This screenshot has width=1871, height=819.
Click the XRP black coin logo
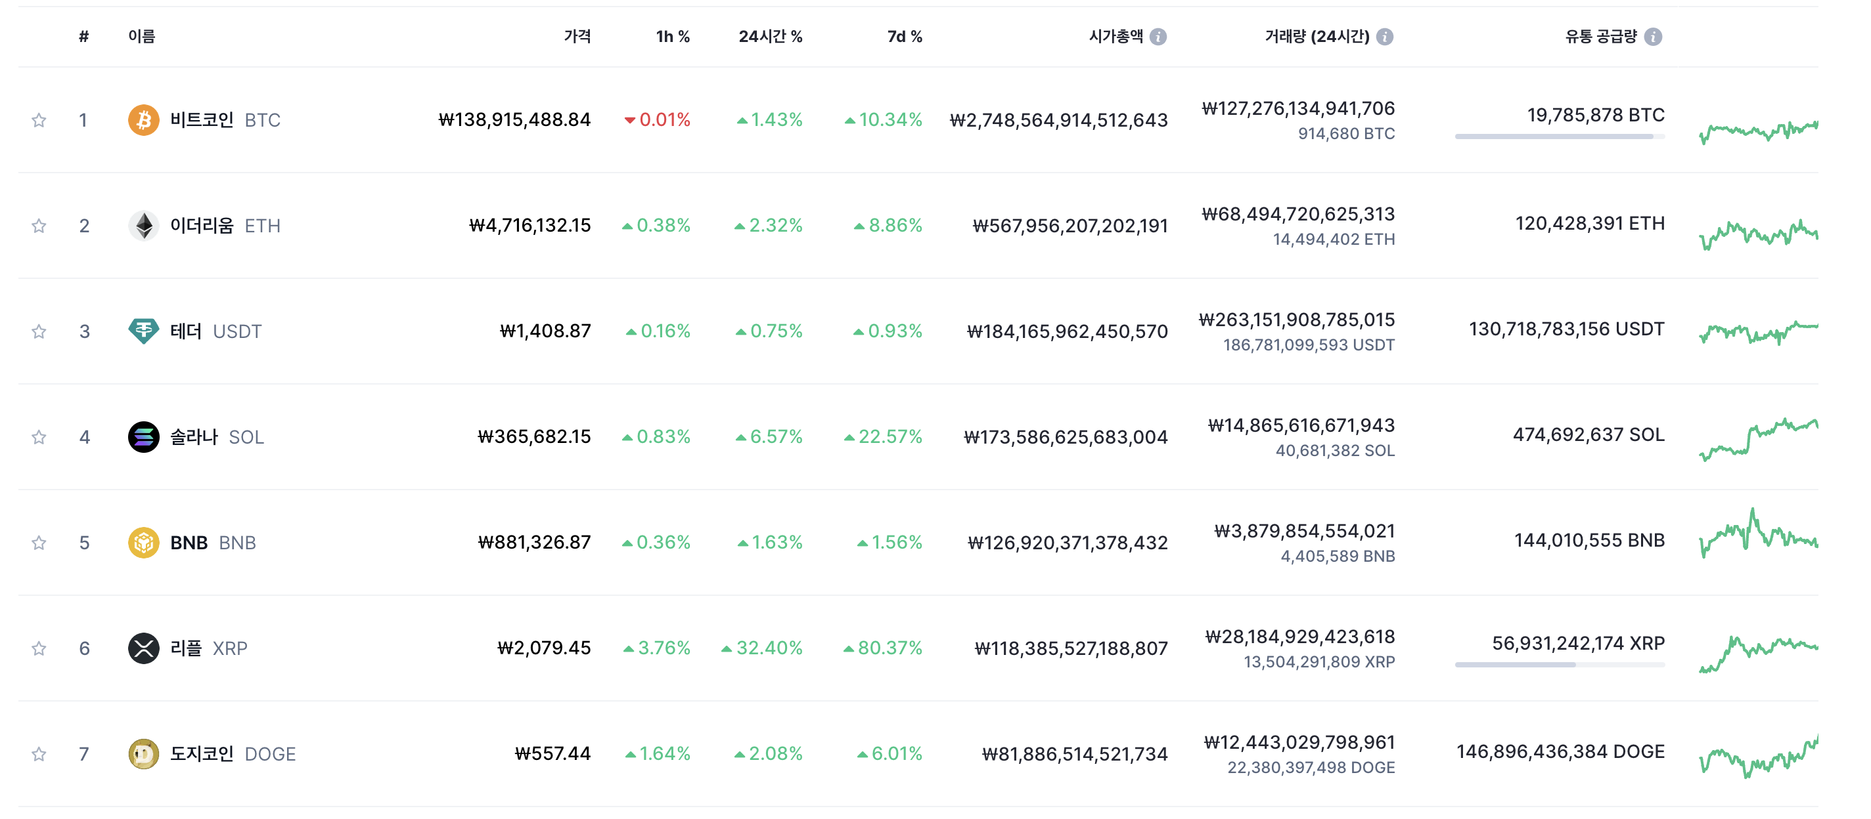point(143,648)
